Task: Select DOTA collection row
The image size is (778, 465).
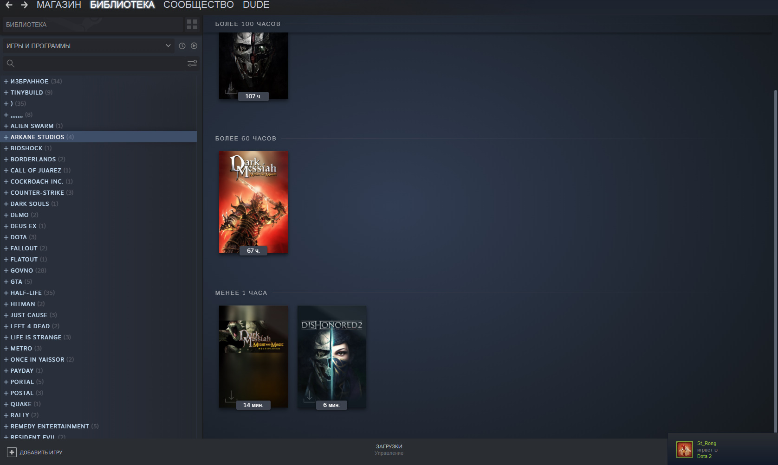Action: pyautogui.click(x=98, y=237)
